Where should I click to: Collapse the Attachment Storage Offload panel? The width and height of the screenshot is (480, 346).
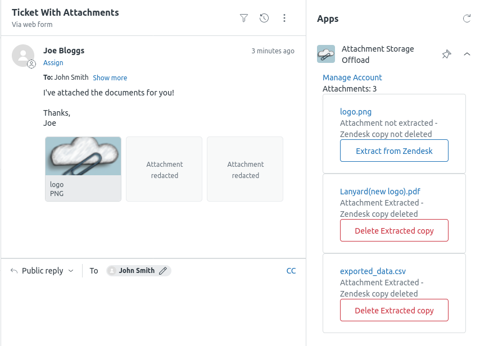[467, 54]
